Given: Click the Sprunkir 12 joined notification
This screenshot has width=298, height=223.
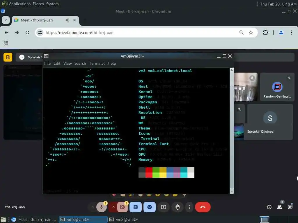Looking at the screenshot, I should [260, 132].
